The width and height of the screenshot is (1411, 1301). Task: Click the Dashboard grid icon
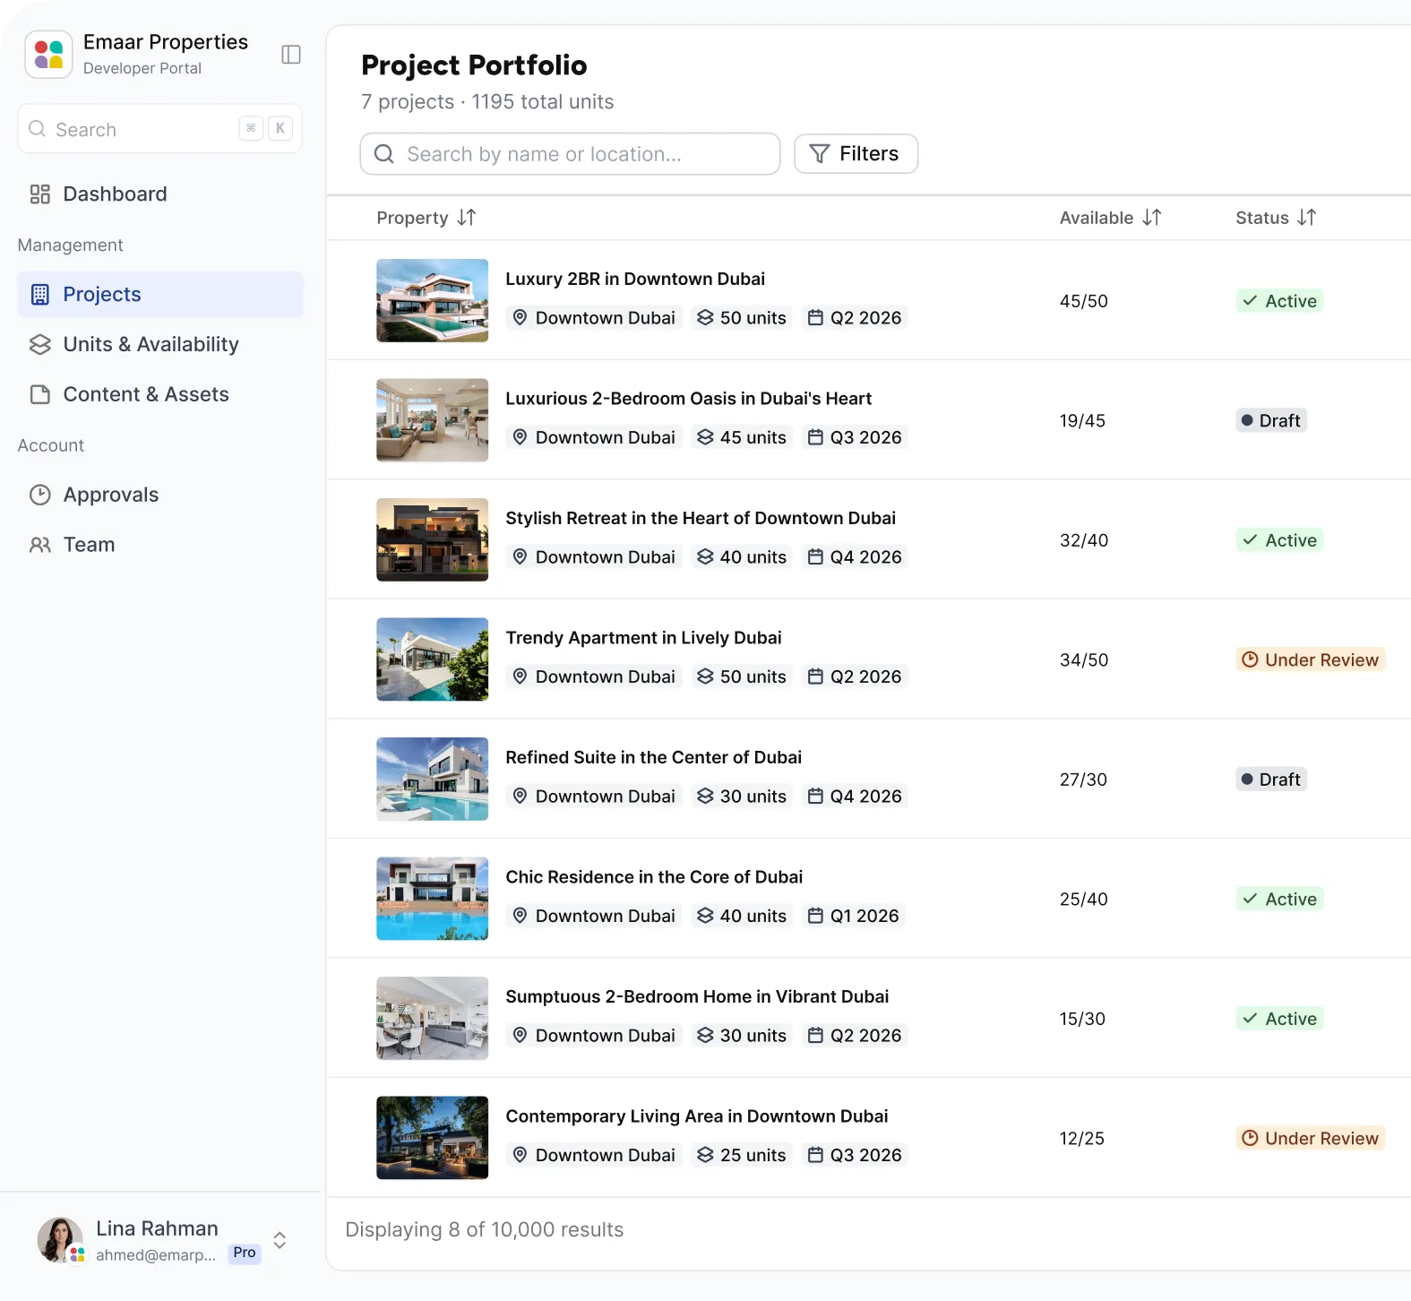click(x=40, y=194)
